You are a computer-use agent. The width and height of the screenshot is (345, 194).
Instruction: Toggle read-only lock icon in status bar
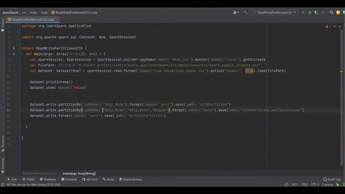337,184
